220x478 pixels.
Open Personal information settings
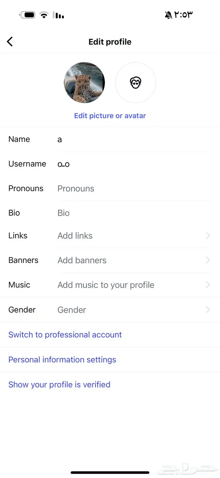[62, 360]
